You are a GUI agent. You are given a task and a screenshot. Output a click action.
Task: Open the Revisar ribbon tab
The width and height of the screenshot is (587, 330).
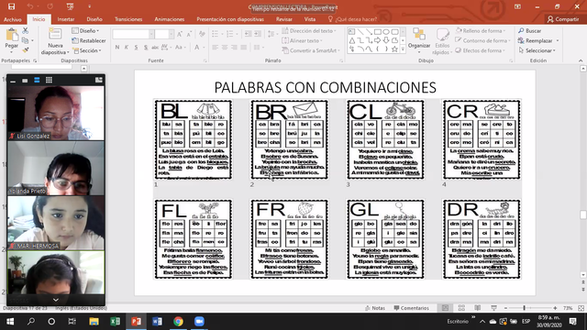284,19
